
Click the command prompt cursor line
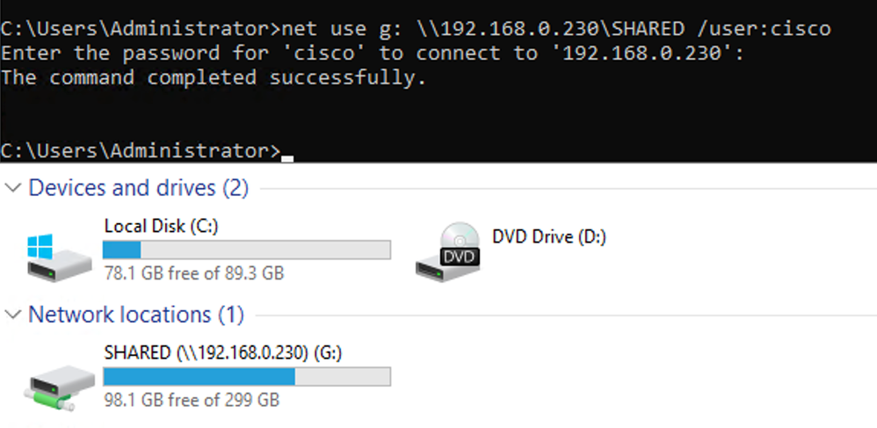tap(147, 150)
